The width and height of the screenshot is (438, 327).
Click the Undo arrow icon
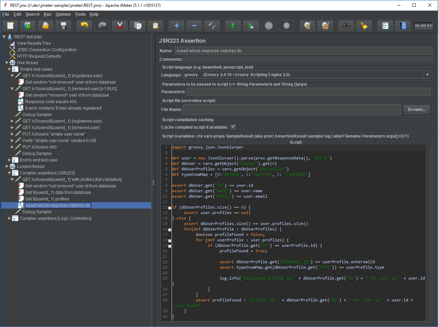(x=85, y=26)
